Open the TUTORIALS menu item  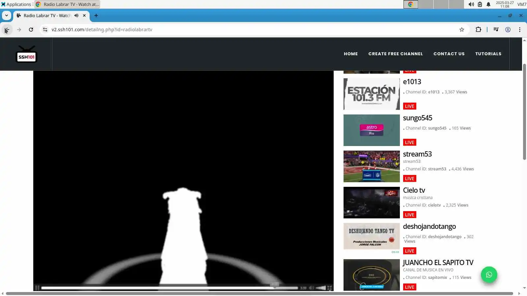tap(488, 54)
